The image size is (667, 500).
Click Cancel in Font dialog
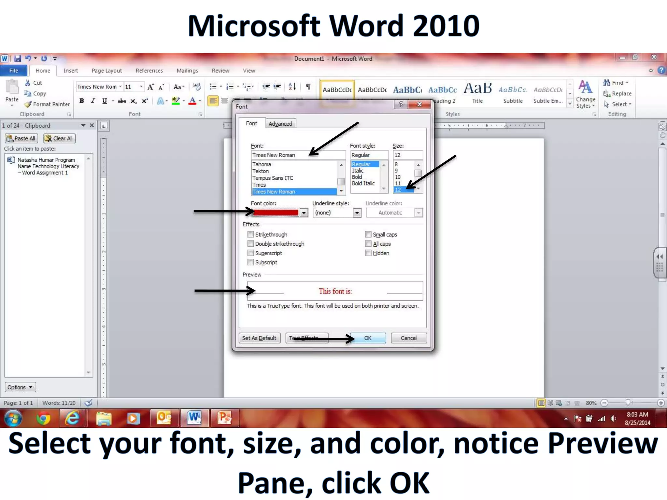(x=408, y=338)
